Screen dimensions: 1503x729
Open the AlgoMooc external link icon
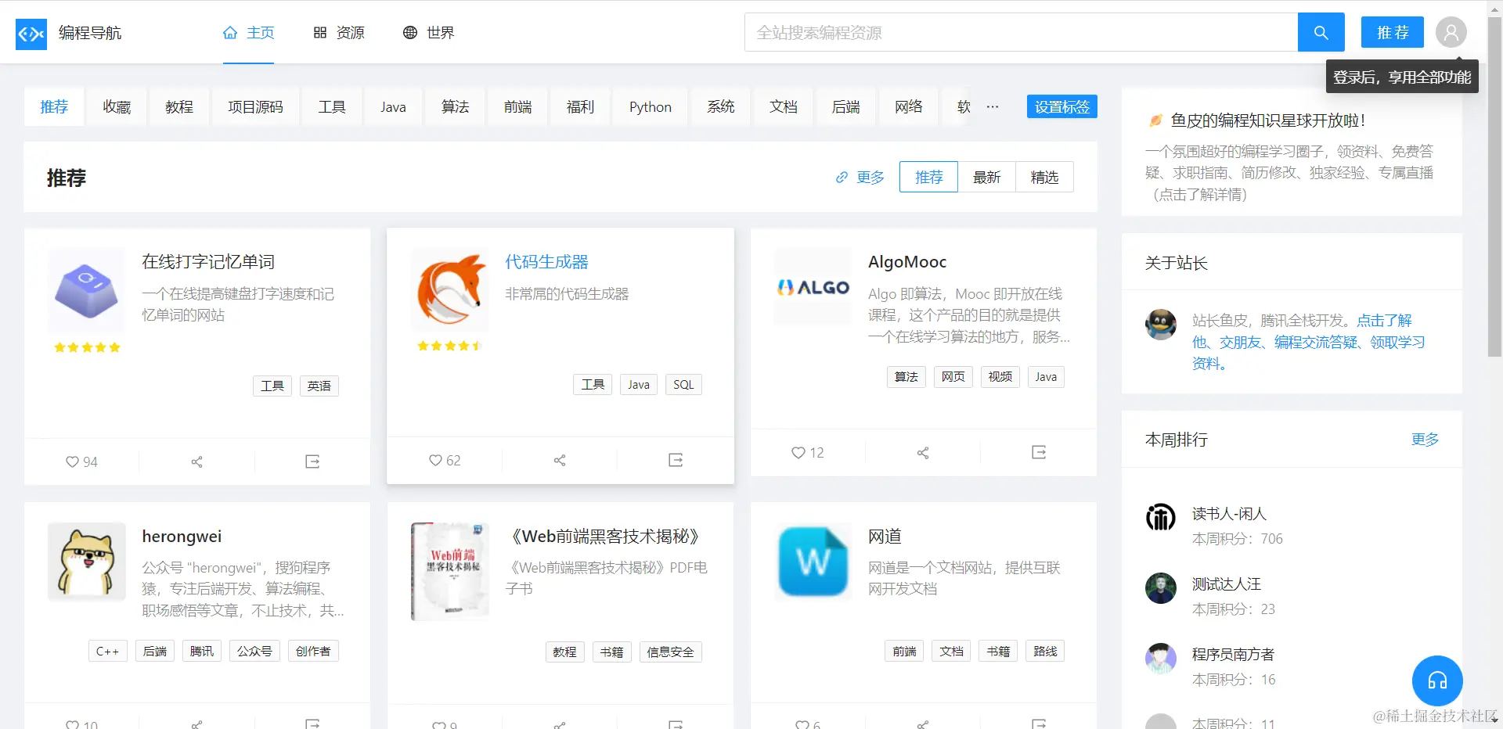click(x=1039, y=452)
